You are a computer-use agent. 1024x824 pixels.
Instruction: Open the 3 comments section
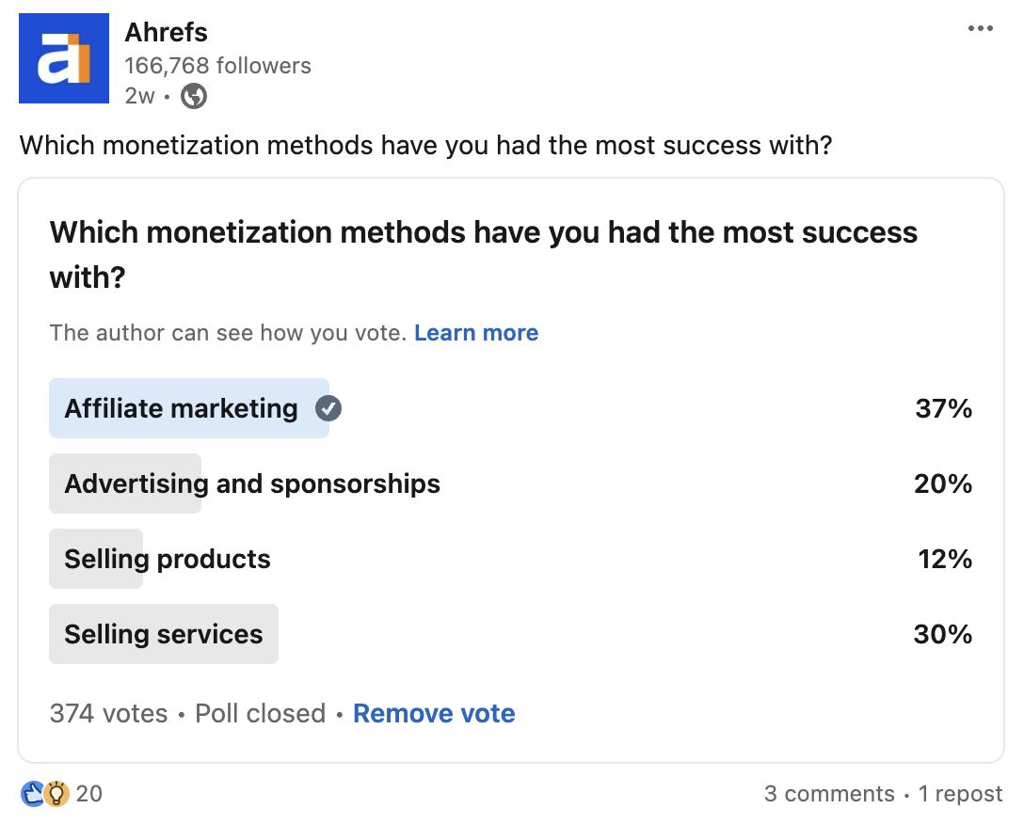click(x=829, y=793)
